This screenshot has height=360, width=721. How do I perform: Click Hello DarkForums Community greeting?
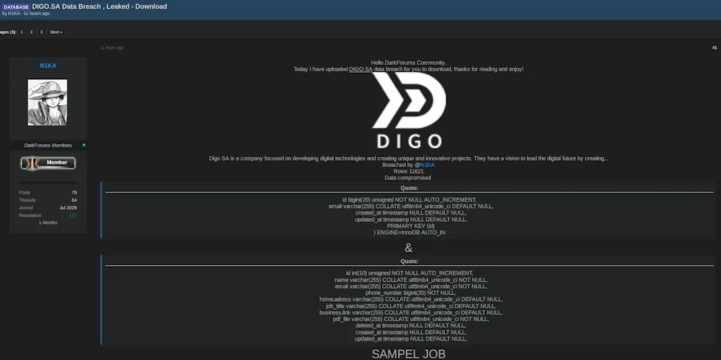(x=408, y=63)
